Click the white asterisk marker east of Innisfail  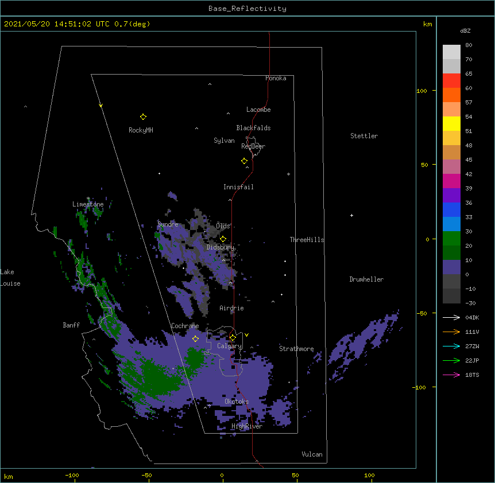pos(288,174)
